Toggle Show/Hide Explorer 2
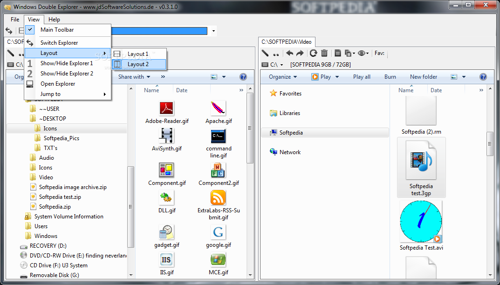Image resolution: width=500 pixels, height=285 pixels. click(x=68, y=73)
